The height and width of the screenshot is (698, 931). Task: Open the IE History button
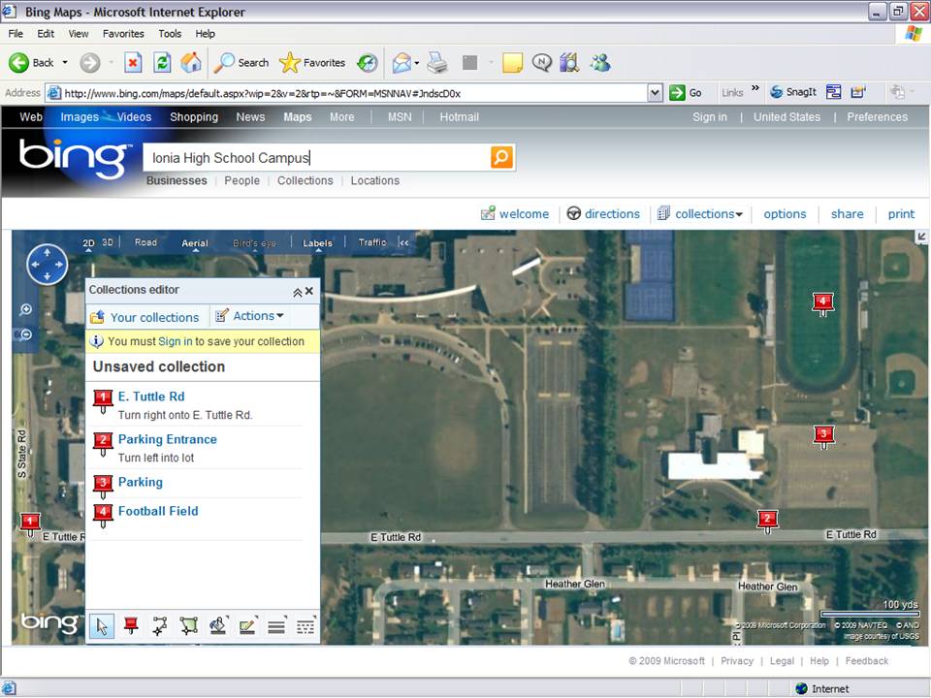coord(368,62)
